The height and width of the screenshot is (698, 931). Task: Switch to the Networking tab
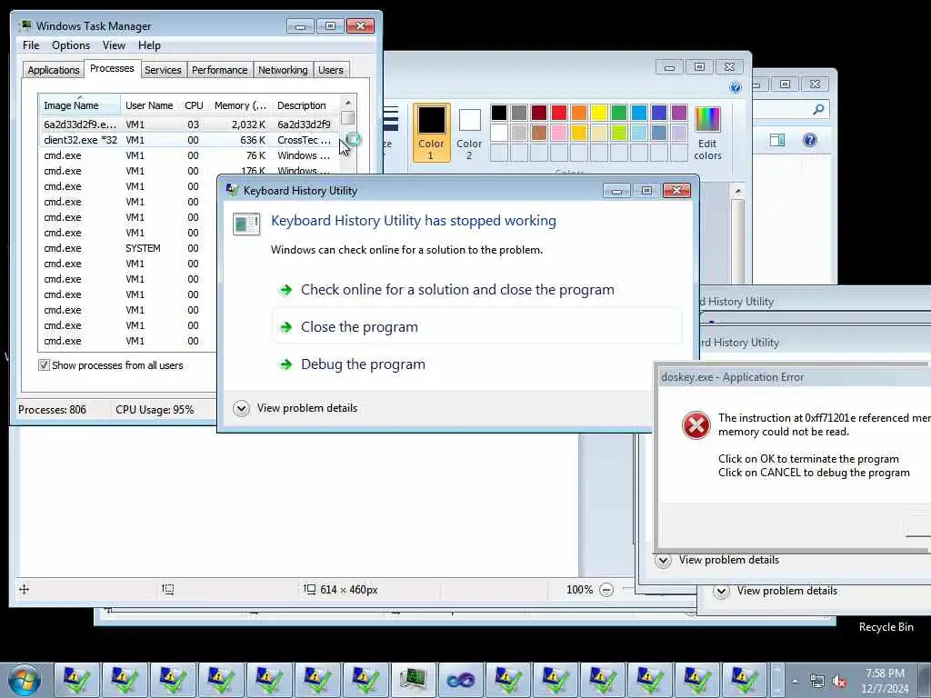point(283,70)
